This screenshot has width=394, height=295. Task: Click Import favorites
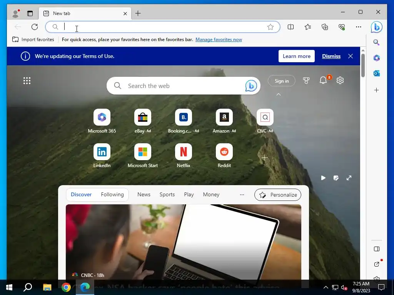(33, 40)
